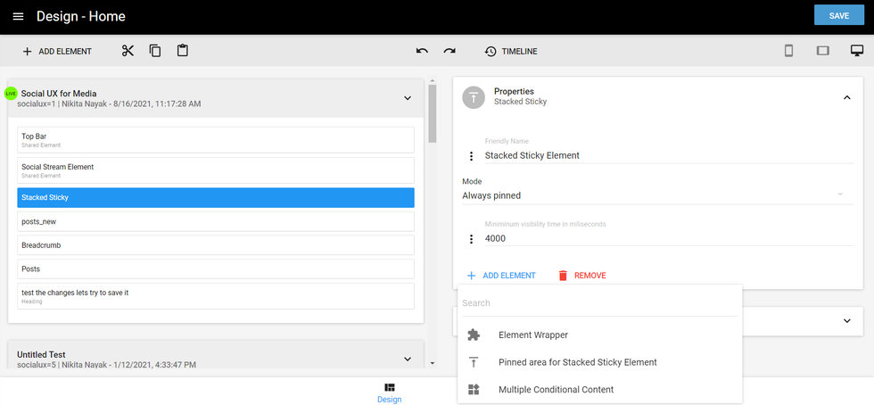The image size is (874, 405).
Task: Open the Mode dropdown
Action: click(652, 195)
